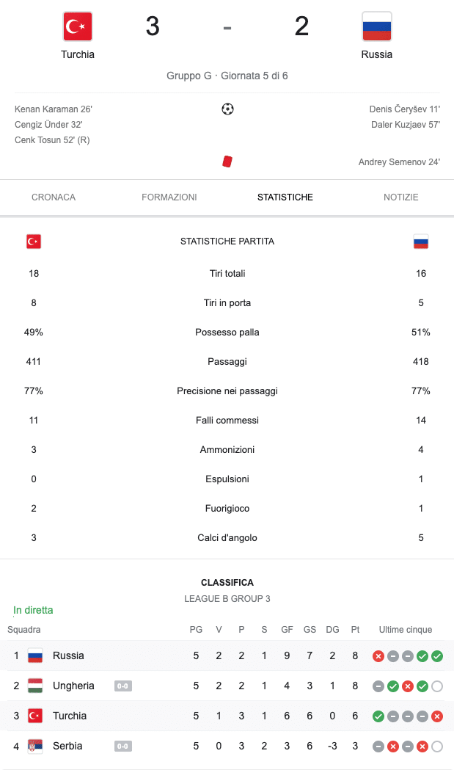Click the Gruppo G Giornata 5 di 6 text
The width and height of the screenshot is (454, 770).
tap(227, 76)
